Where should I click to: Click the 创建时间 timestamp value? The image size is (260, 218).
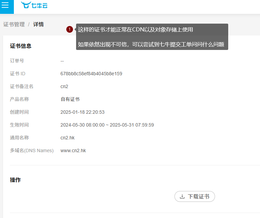[82, 112]
